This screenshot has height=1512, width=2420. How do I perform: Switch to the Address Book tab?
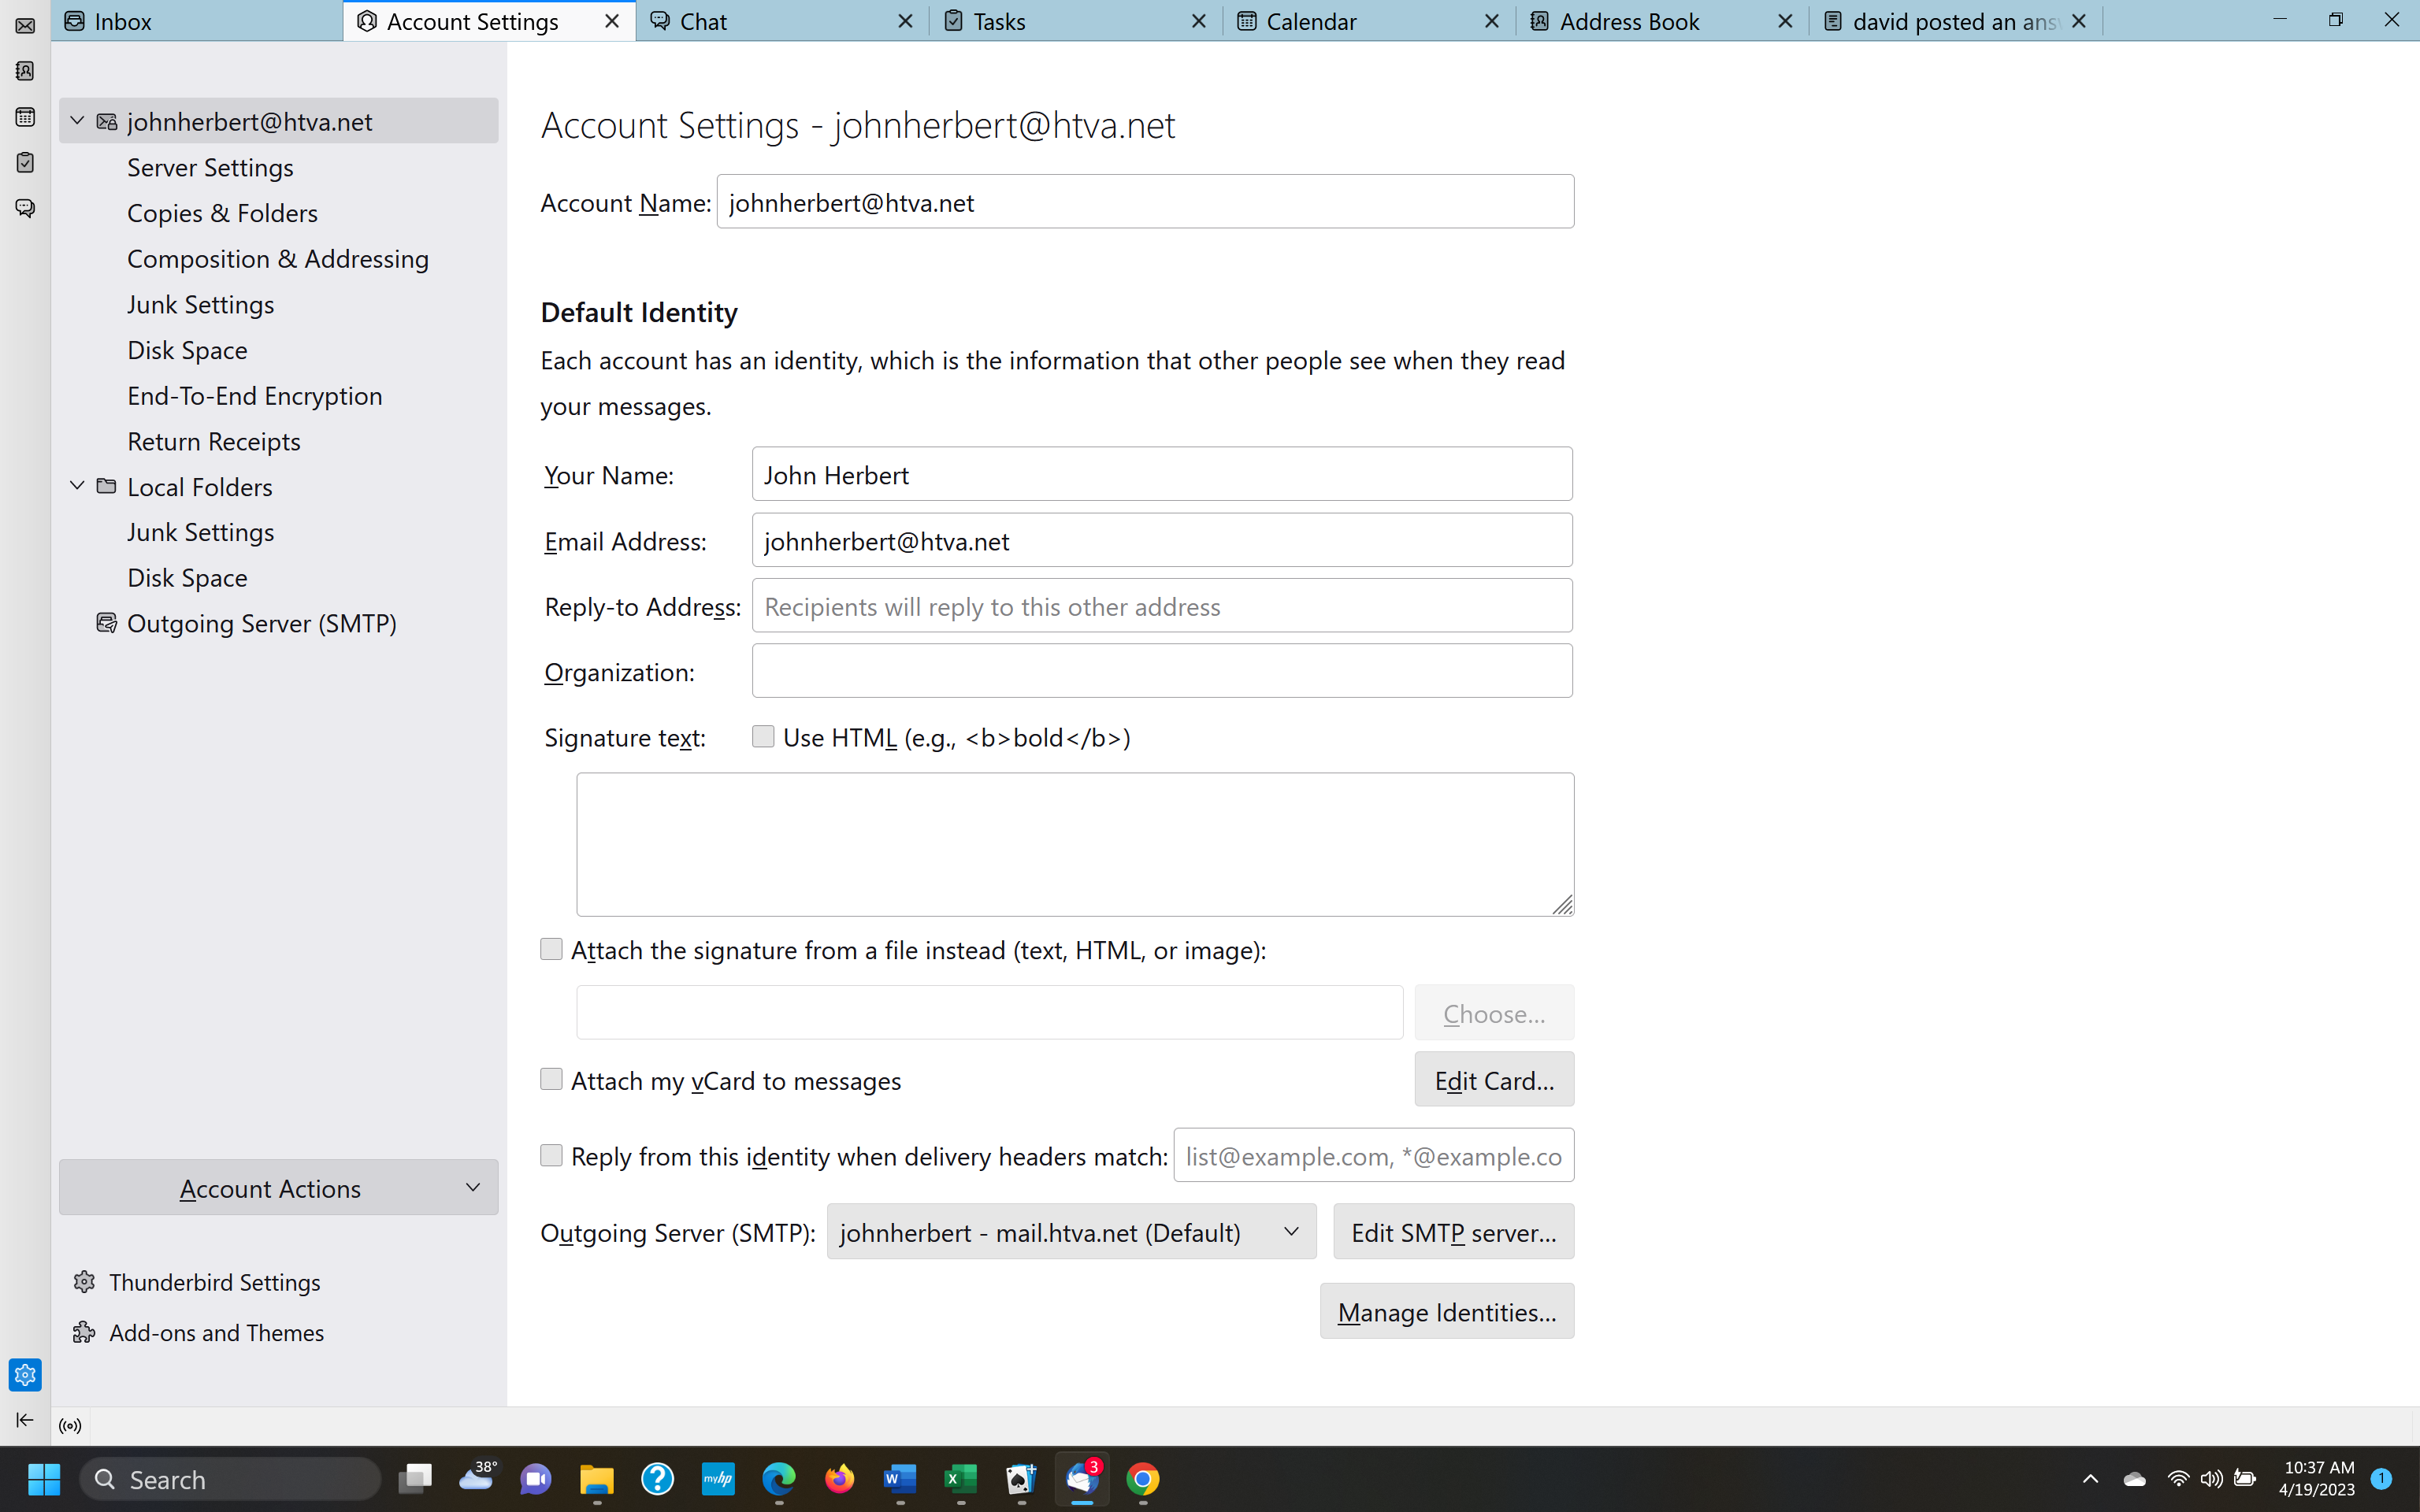coord(1628,21)
